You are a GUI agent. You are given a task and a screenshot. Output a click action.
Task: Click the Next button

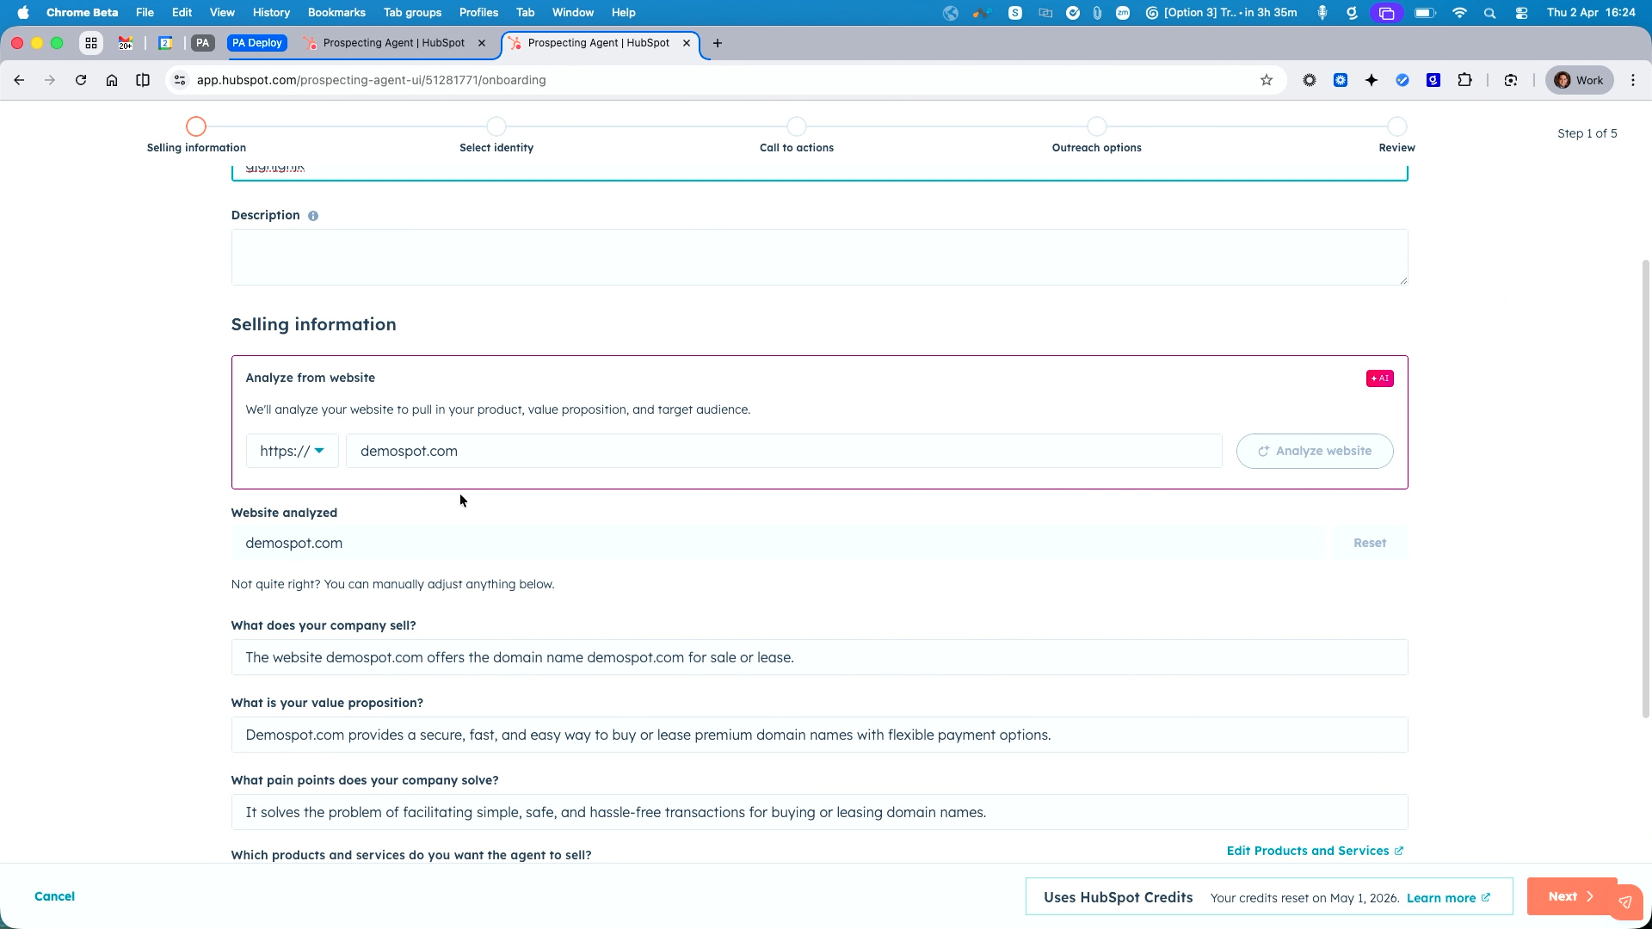click(x=1569, y=896)
